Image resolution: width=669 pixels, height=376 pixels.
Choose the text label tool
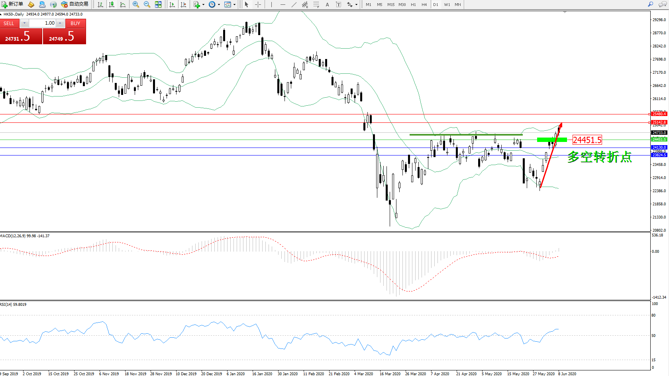tap(327, 4)
